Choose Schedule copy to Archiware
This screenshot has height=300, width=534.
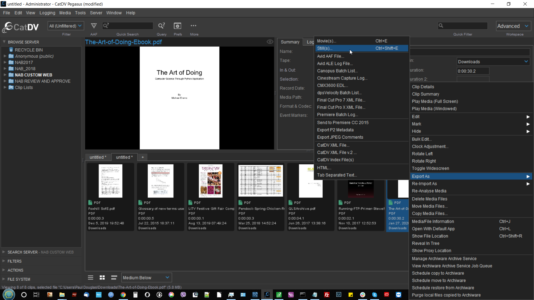pyautogui.click(x=471, y=273)
